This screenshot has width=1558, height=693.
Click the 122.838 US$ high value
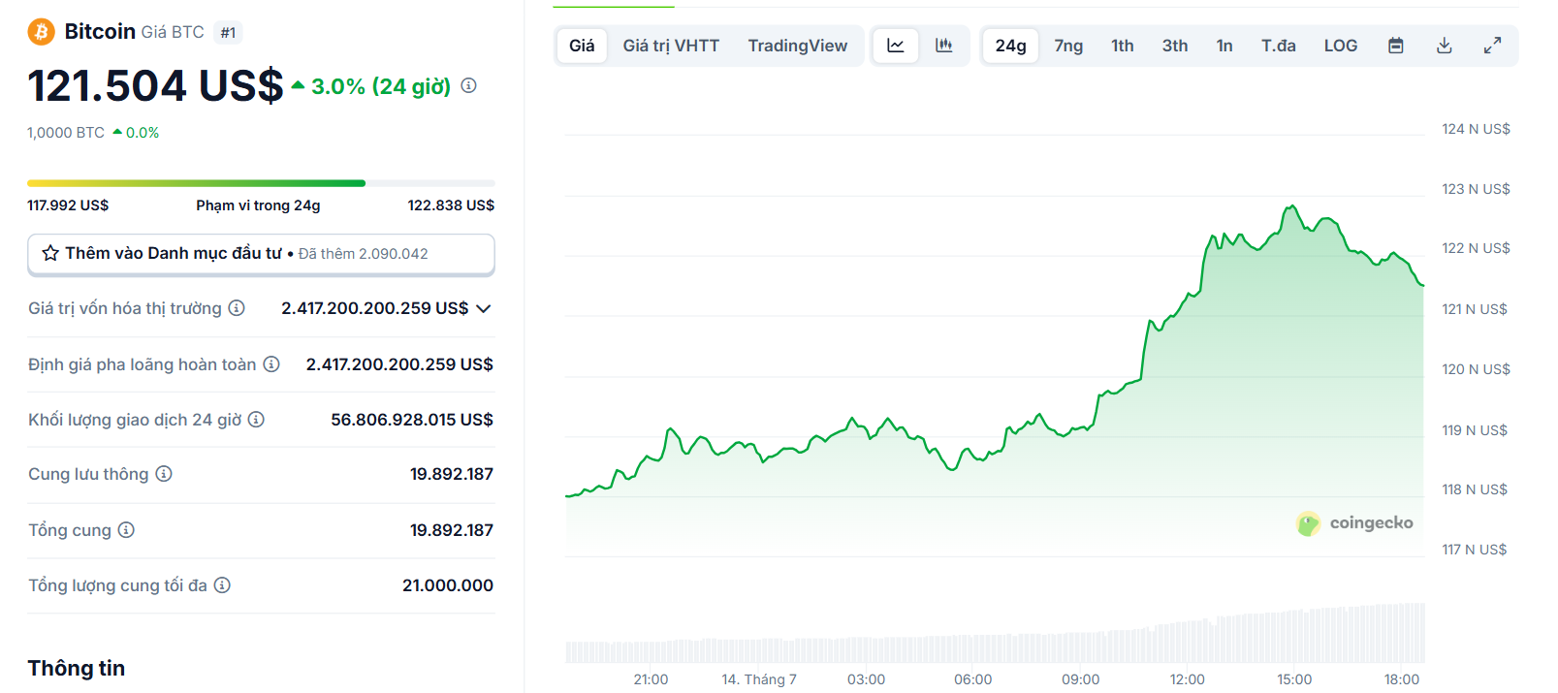451,205
